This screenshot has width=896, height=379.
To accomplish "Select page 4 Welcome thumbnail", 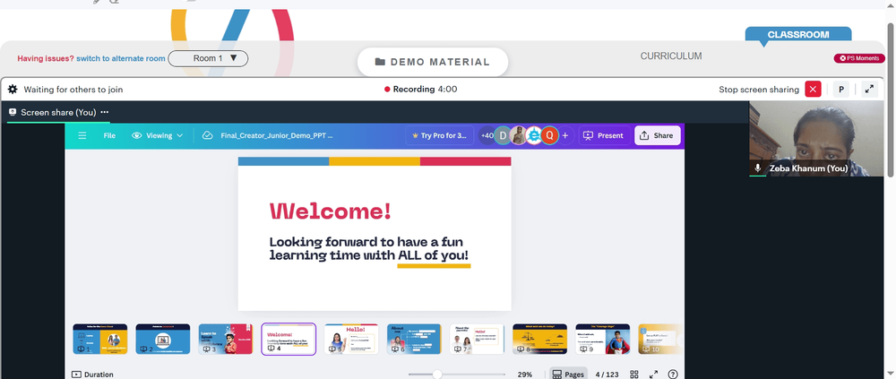I will point(289,339).
